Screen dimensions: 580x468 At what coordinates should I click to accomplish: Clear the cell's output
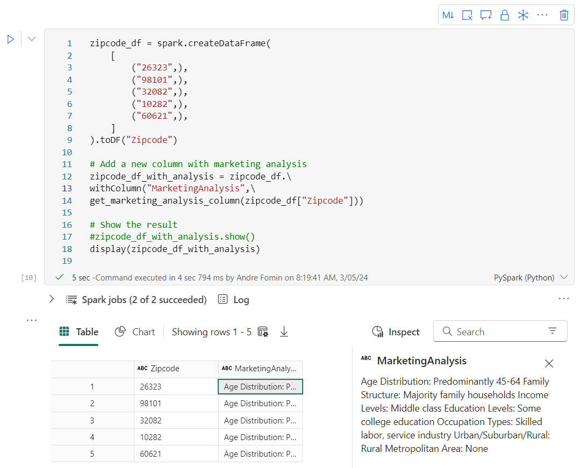[x=467, y=15]
